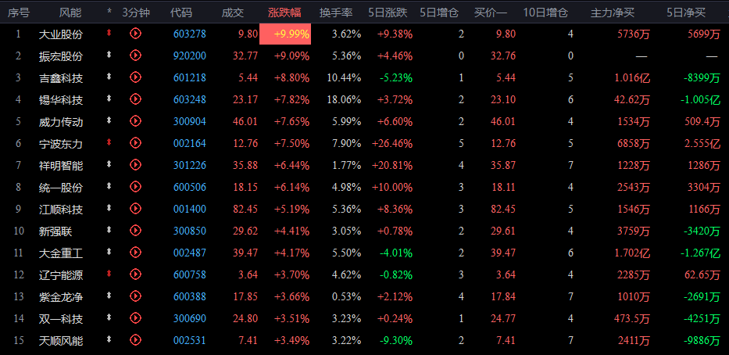
Task: Open stock code 603278
Action: pos(190,34)
